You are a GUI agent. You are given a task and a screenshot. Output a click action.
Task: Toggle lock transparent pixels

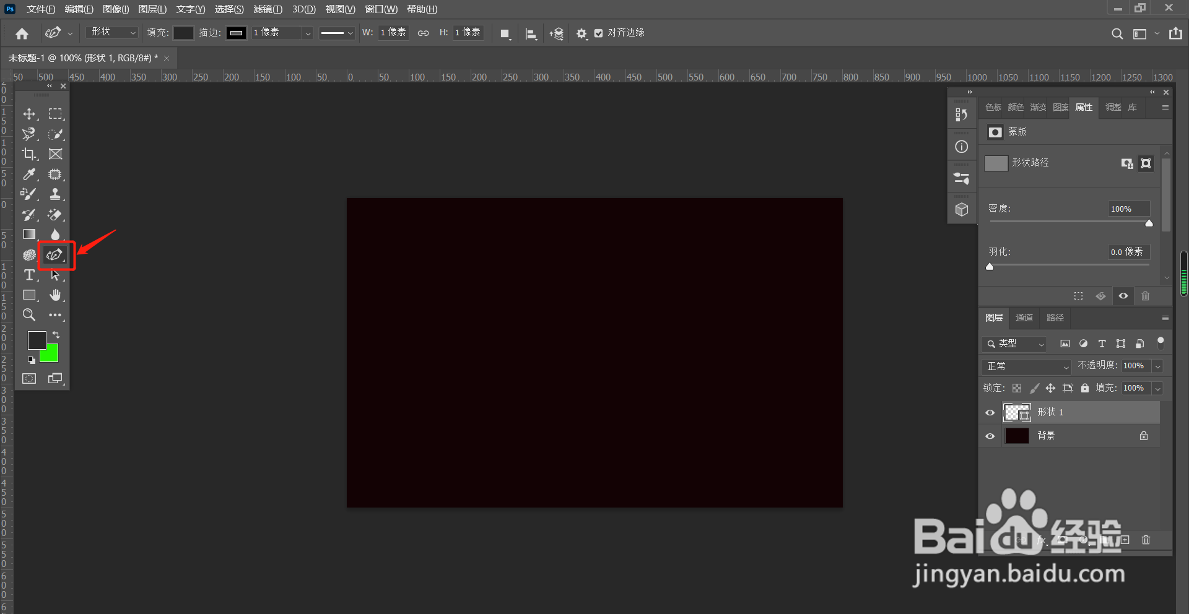[x=1017, y=388]
